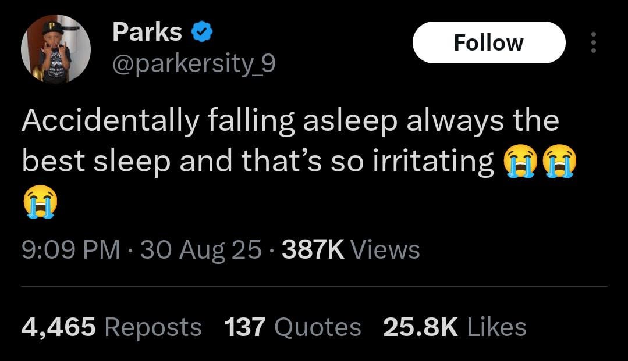Follow the Parks account
Viewport: 628px width, 361px height.
point(489,42)
